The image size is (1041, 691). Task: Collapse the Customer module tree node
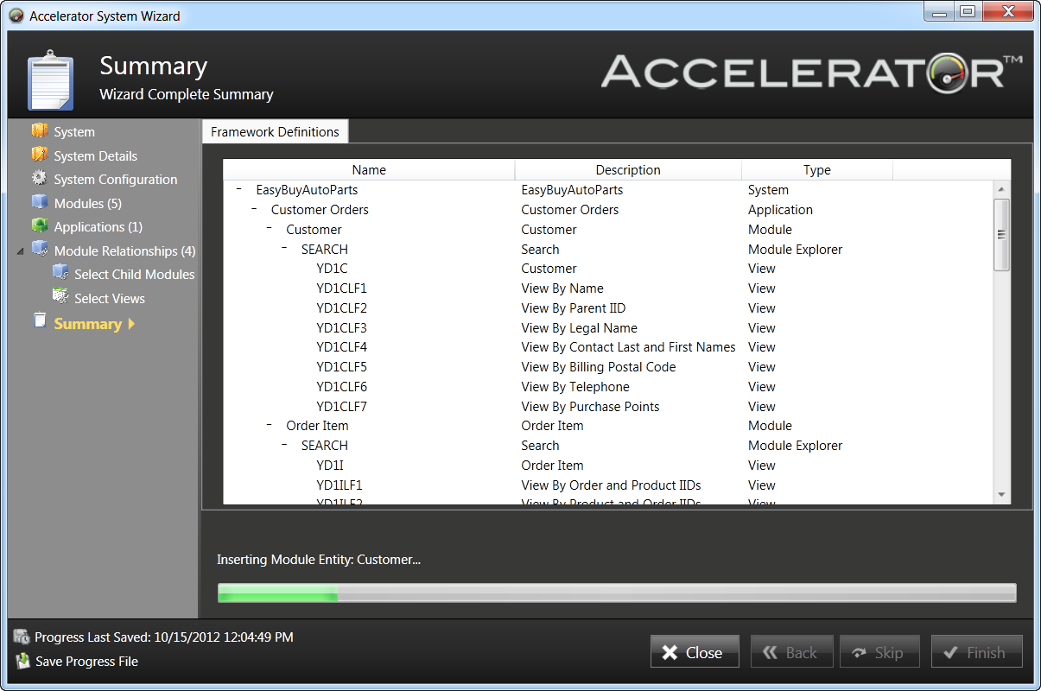coord(269,229)
